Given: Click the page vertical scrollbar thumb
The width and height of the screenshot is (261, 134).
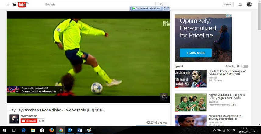Looking at the screenshot, I should [259, 16].
